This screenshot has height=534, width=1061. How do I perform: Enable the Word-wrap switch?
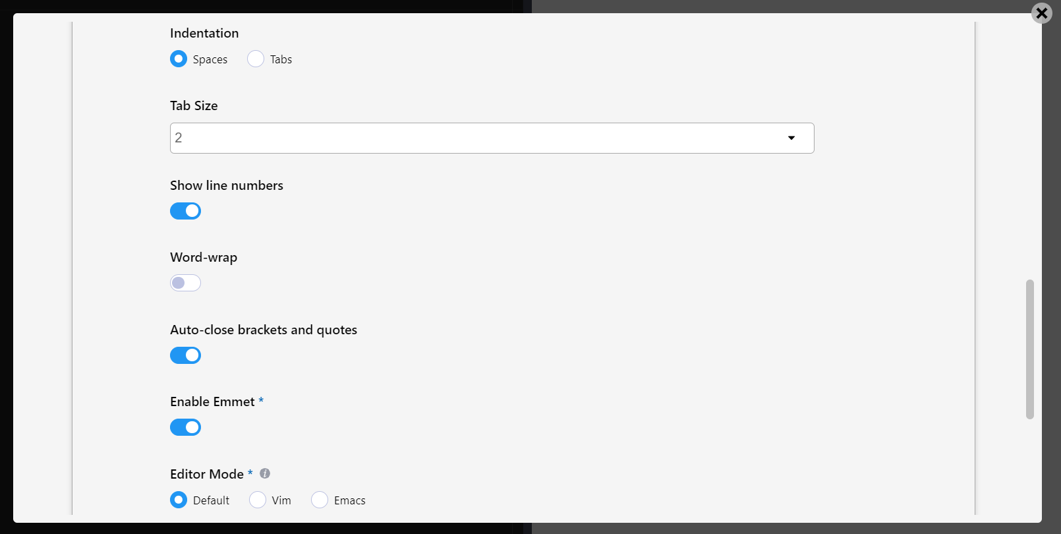point(185,283)
